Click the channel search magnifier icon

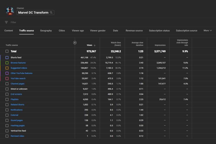pyautogui.click(x=51, y=13)
